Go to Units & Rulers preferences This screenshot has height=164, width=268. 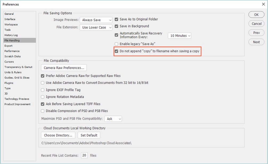coord(13,72)
